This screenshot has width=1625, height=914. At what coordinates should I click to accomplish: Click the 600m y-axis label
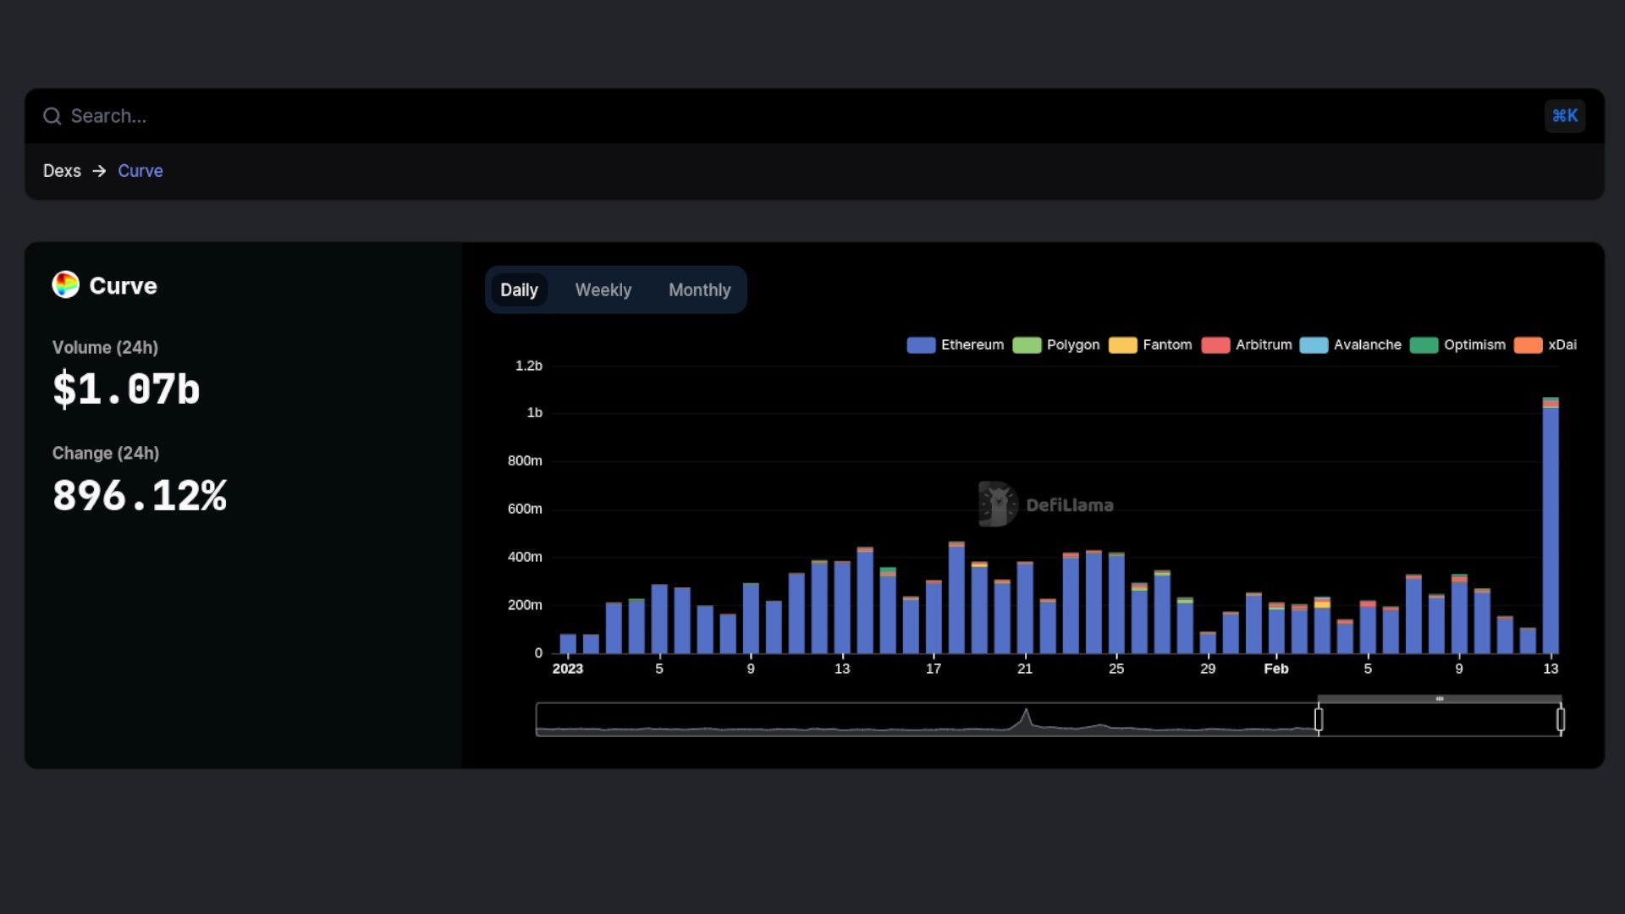[525, 509]
